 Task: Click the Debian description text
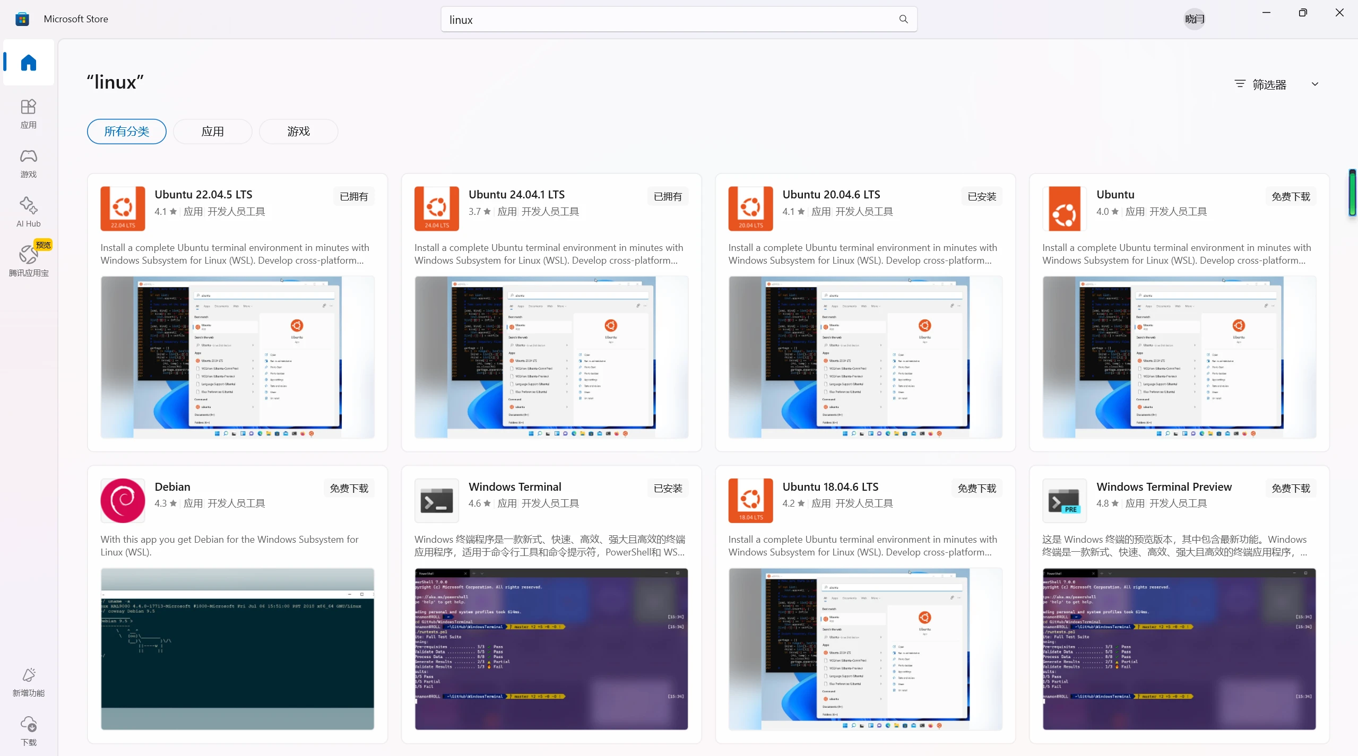(230, 545)
